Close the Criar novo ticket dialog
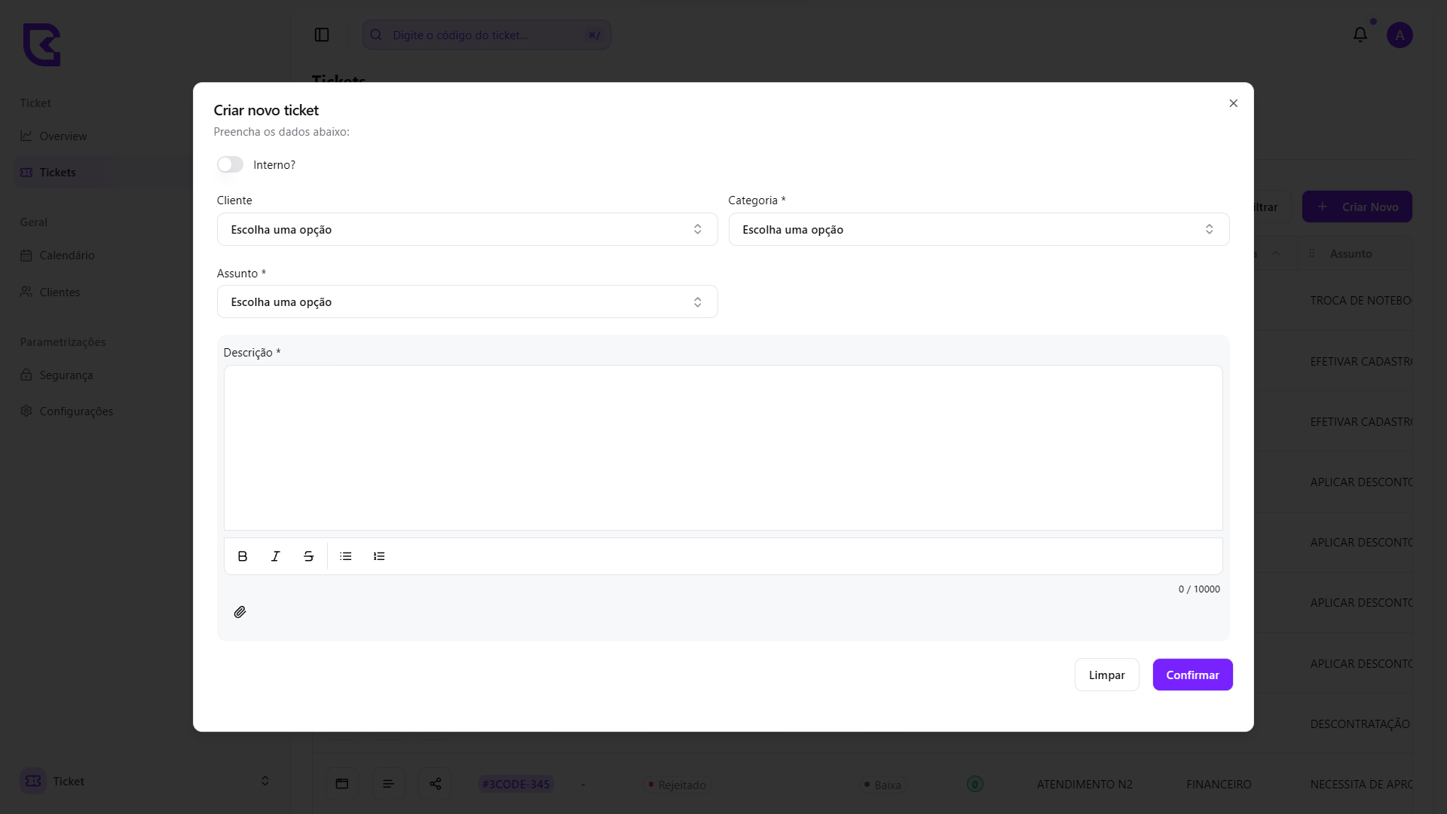The width and height of the screenshot is (1447, 814). coord(1233,103)
